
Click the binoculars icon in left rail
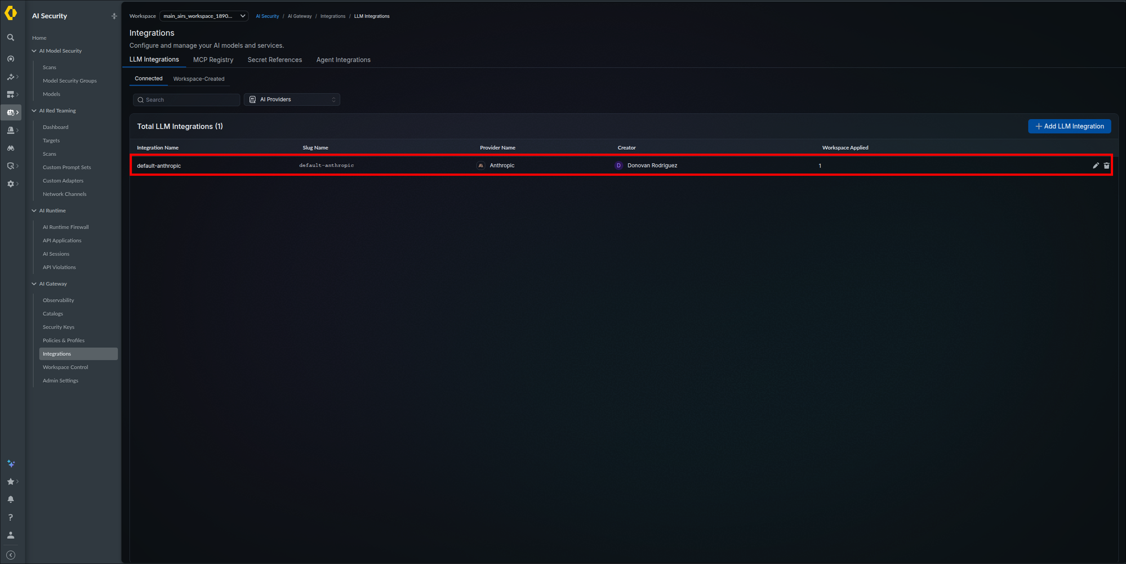(x=11, y=148)
